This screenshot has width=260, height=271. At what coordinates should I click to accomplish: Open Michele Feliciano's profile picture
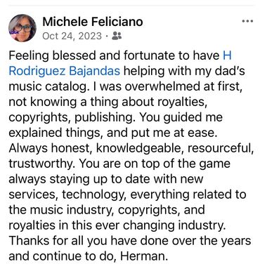click(22, 28)
